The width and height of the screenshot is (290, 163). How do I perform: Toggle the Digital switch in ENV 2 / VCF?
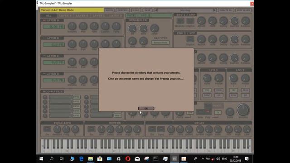(x=190, y=39)
